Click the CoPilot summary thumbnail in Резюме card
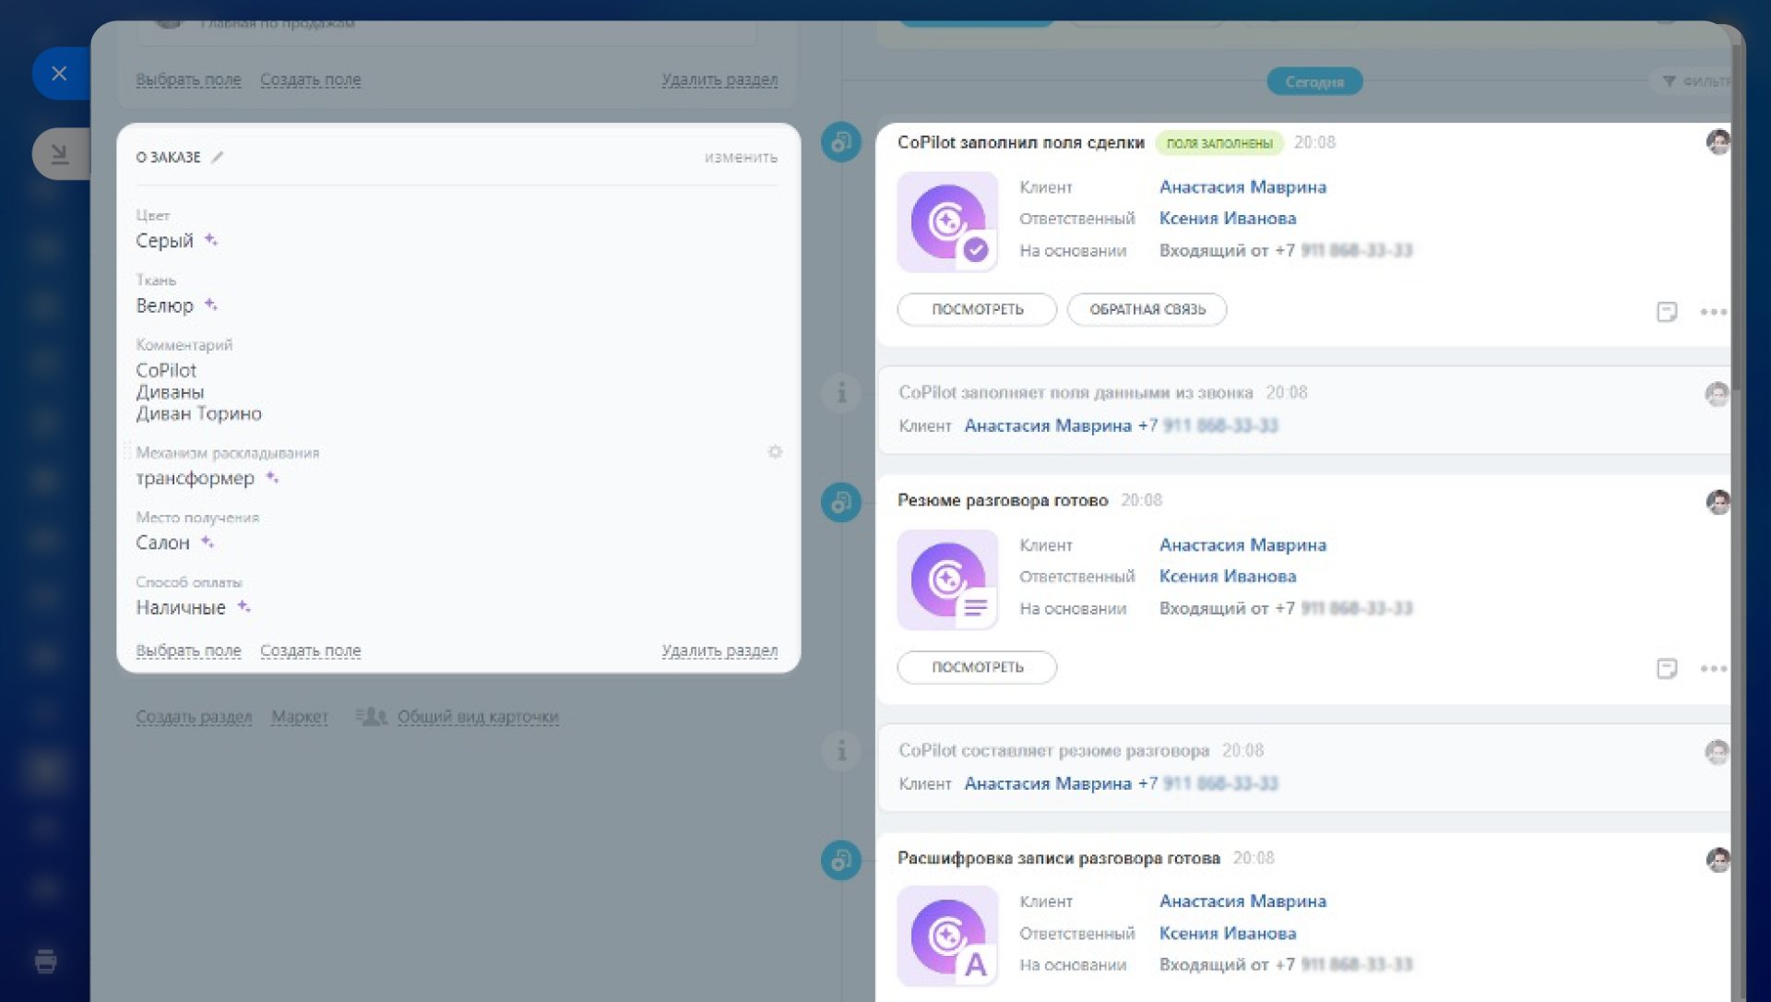Viewport: 1771px width, 1002px height. [947, 580]
